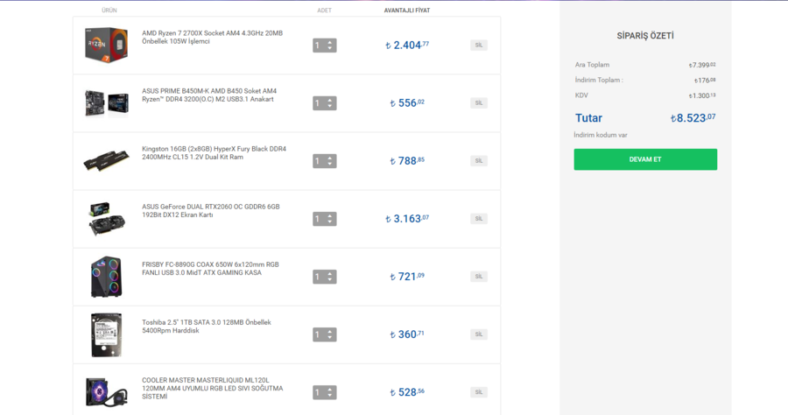The height and width of the screenshot is (415, 788).
Task: Open the AMD Ryzen 7 2700X product thumbnail
Action: (106, 45)
